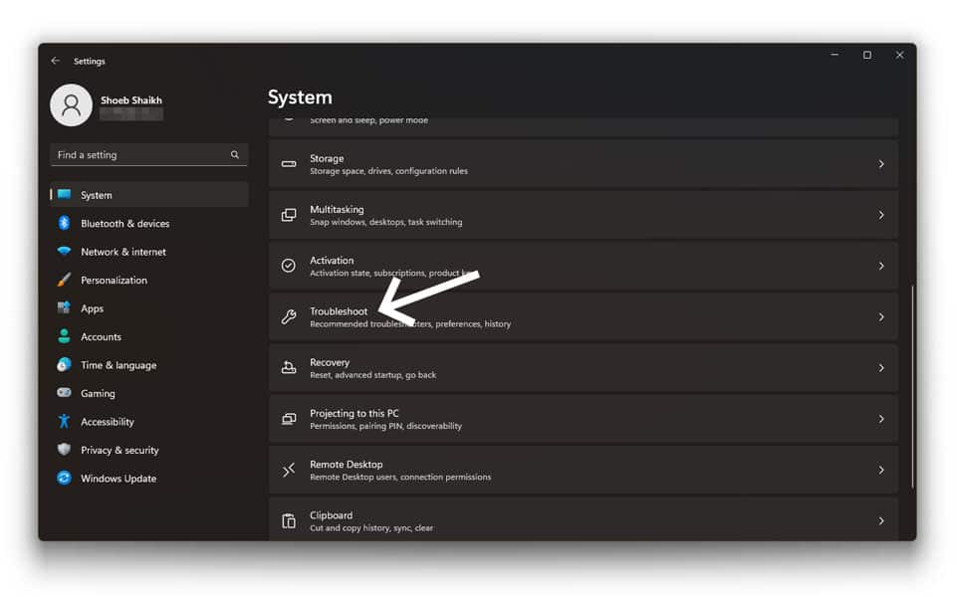Click the Projecting to this PC icon
The image size is (957, 597).
(289, 418)
